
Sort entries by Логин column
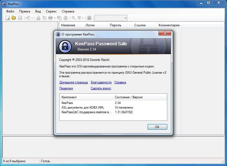point(96,25)
